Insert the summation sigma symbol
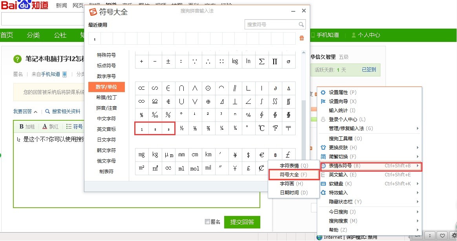Screen dimensions: 457x241 point(262,62)
